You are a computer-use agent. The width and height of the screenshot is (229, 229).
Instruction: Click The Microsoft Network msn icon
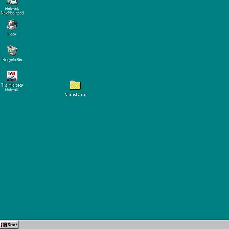pos(12,76)
